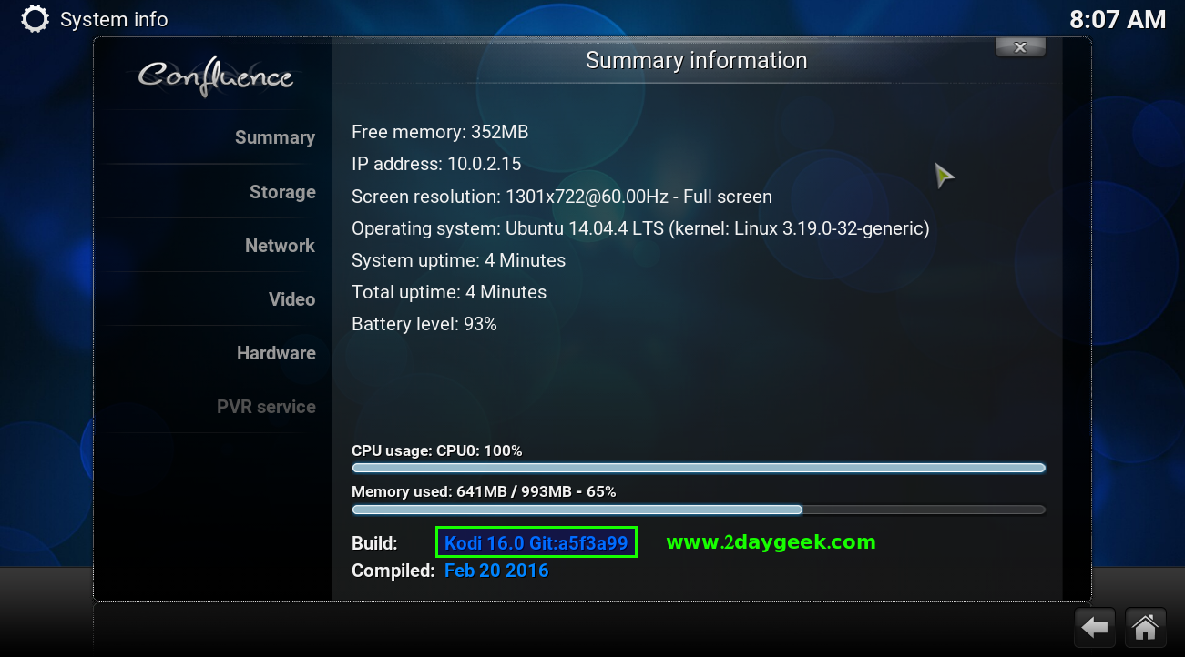Click the Battery level: 93% line
The height and width of the screenshot is (657, 1185).
424,324
